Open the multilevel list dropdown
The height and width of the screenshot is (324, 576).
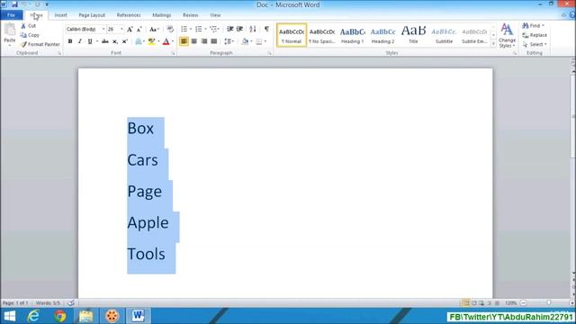[x=214, y=29]
